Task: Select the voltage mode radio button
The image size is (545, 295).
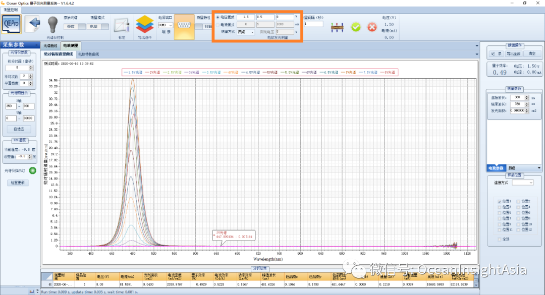Action: pos(218,17)
